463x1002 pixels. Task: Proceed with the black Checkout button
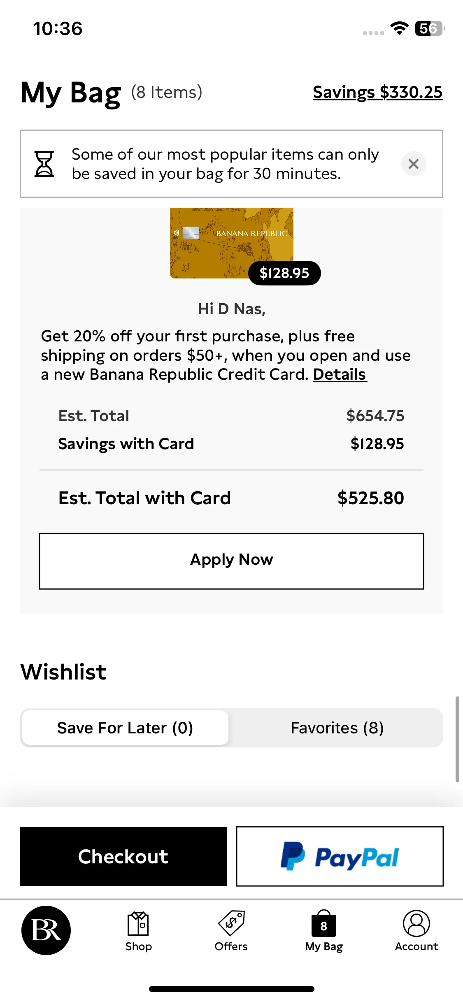coord(123,856)
